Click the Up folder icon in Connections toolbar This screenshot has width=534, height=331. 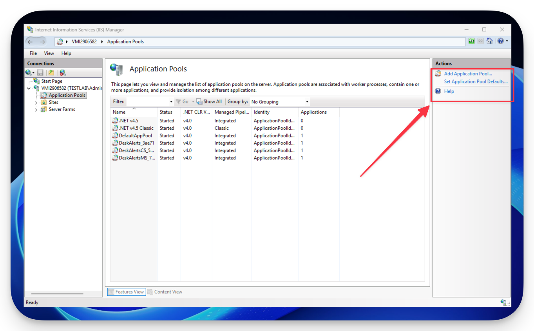[51, 72]
